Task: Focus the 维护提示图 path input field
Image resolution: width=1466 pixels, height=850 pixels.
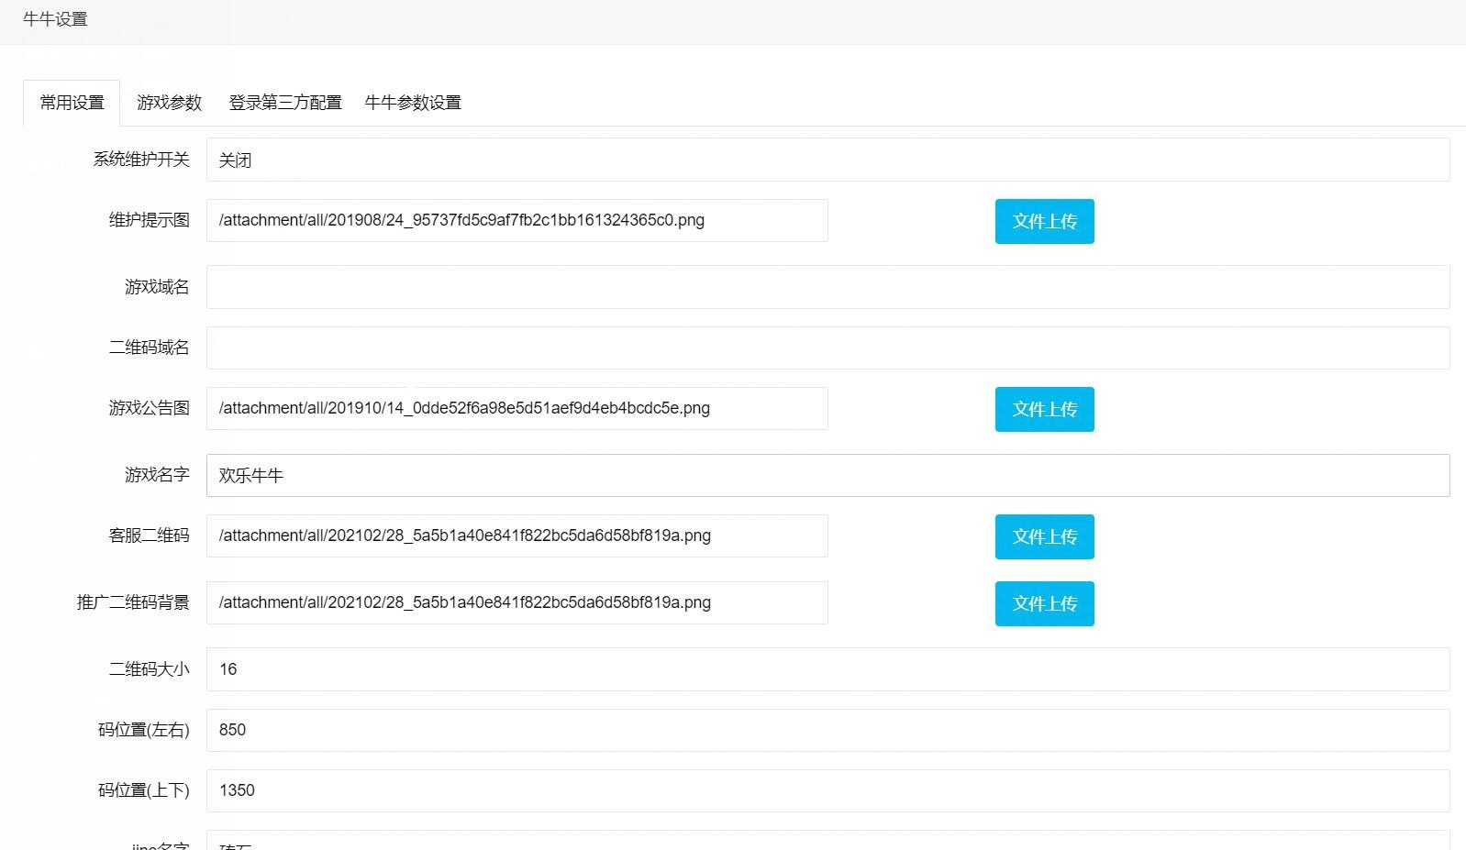Action: (x=516, y=221)
